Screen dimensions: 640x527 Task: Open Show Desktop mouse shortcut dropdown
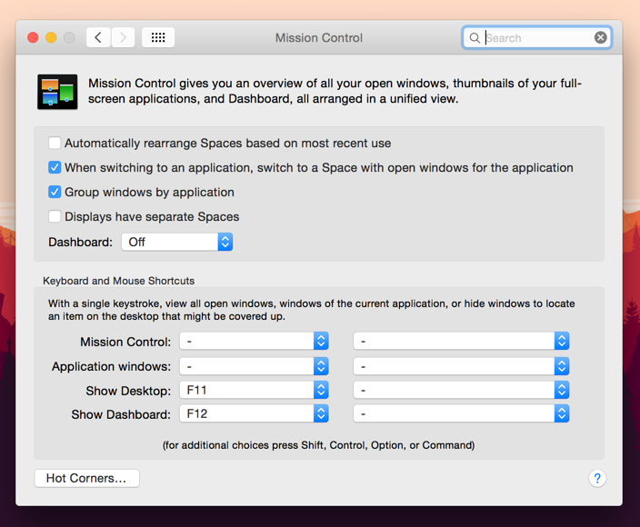[461, 391]
